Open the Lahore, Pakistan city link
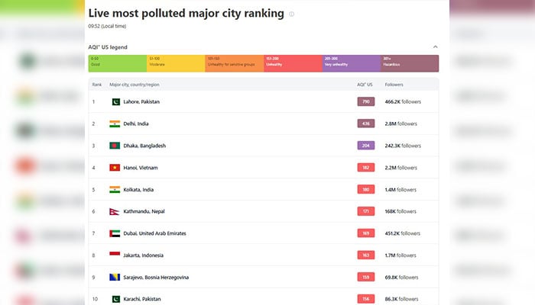The width and height of the screenshot is (535, 305). click(141, 101)
